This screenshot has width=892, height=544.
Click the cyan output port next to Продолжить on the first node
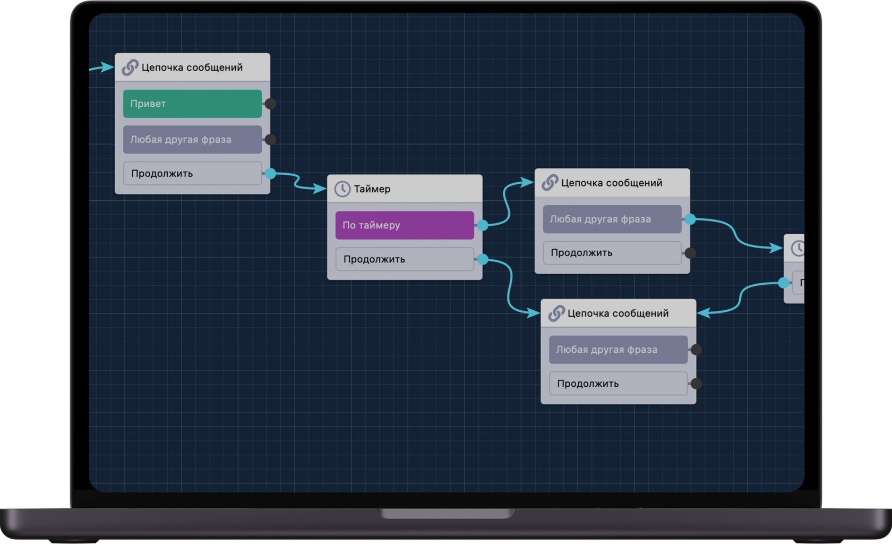pos(271,173)
